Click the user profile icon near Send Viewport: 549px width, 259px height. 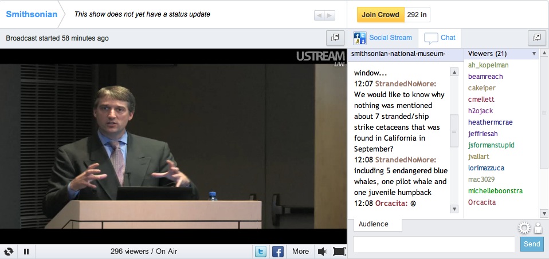(538, 229)
